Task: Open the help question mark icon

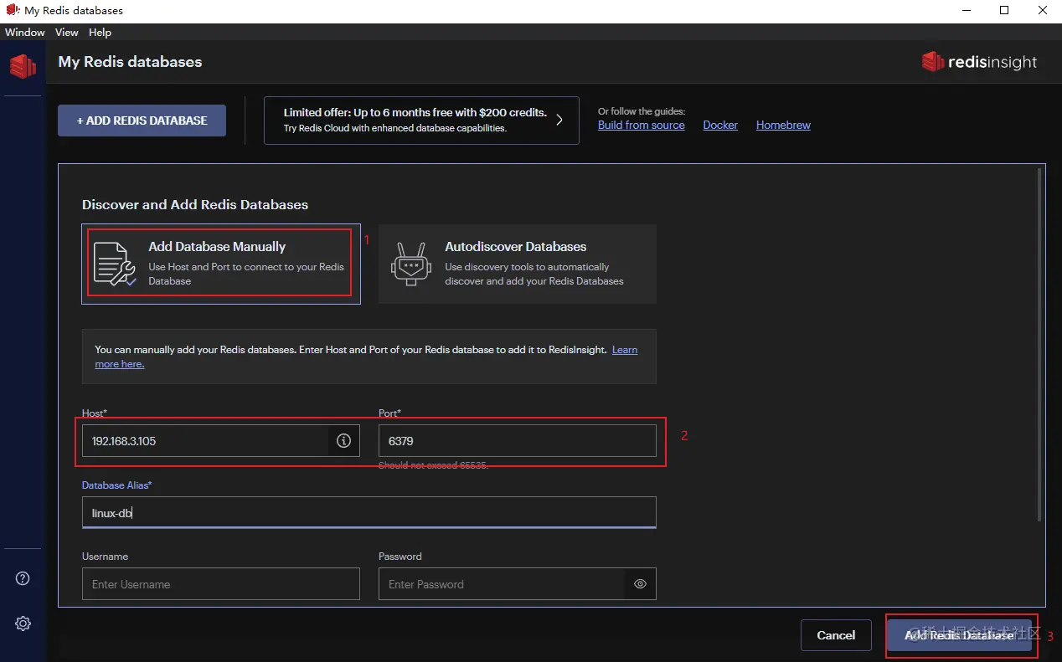Action: (23, 578)
